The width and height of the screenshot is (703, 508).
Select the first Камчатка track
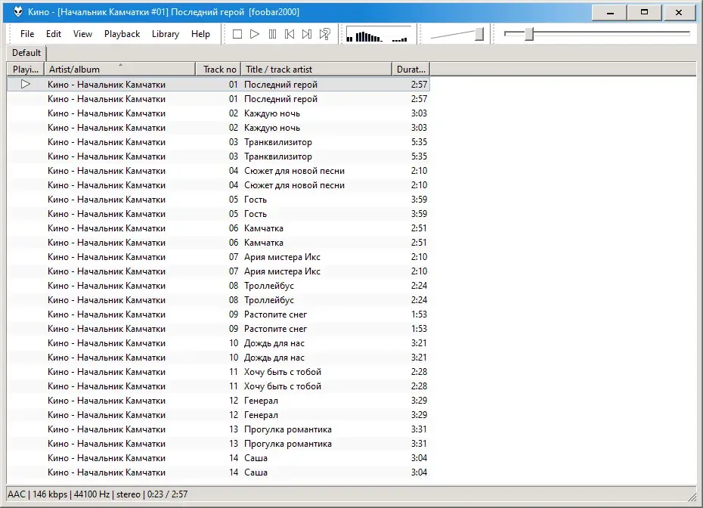[218, 228]
